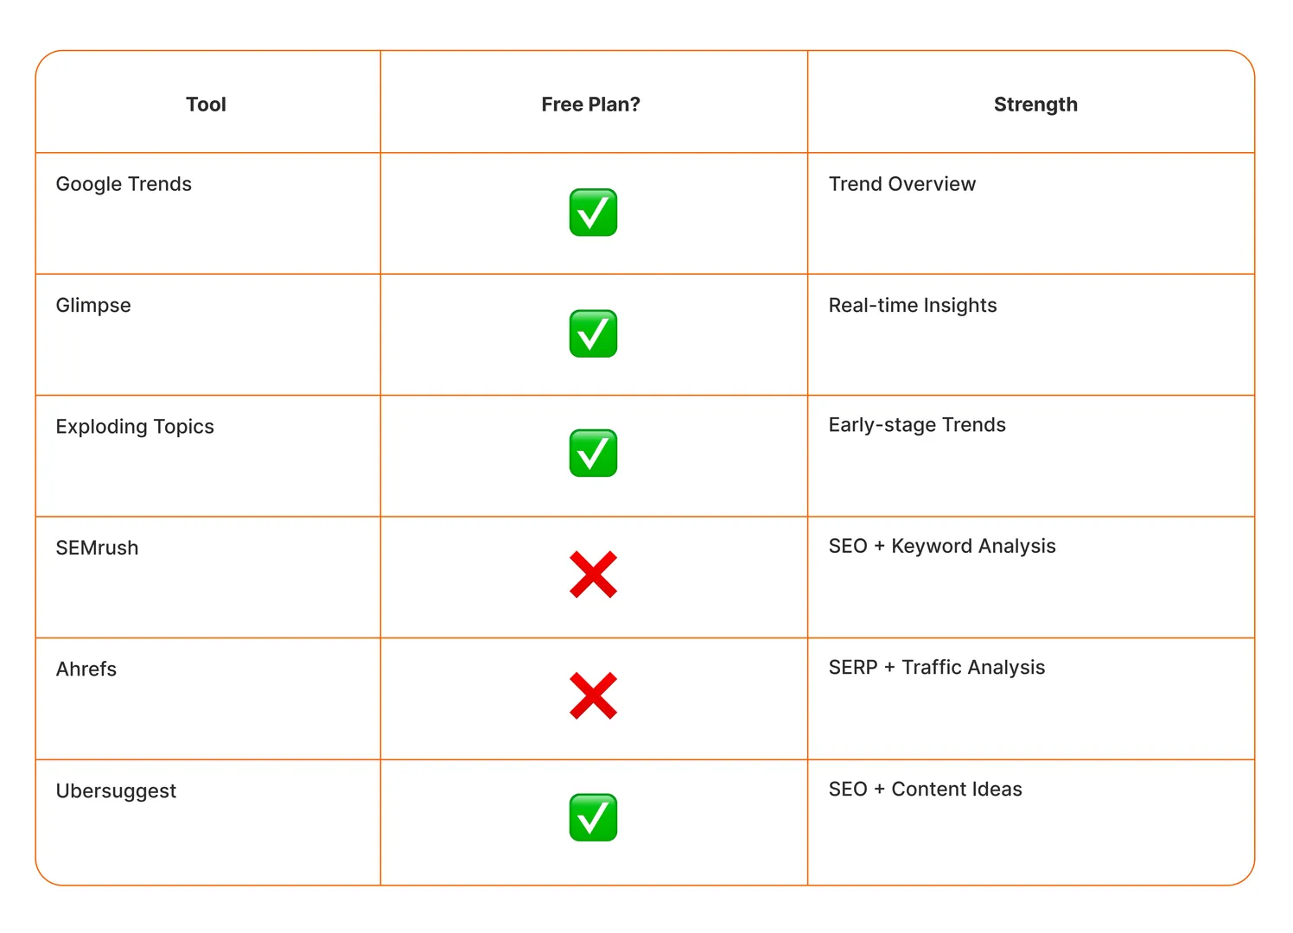Select the SEO + Keyword Analysis text

coord(942,546)
